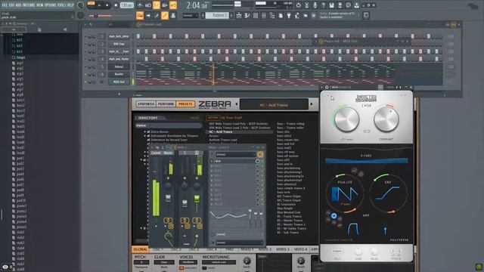Click the stop playback button

click(x=107, y=5)
